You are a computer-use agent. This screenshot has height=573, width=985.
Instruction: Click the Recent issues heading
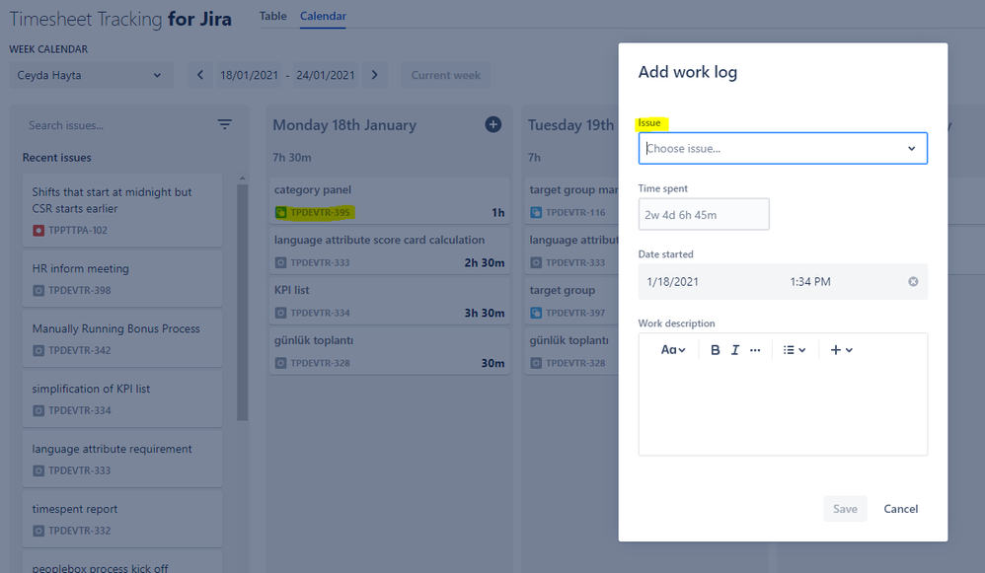pyautogui.click(x=56, y=158)
